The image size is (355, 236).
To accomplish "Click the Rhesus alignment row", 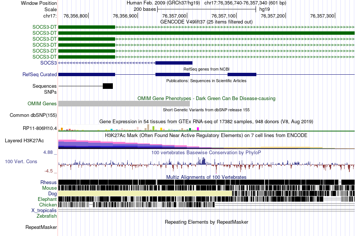I will (x=207, y=182).
